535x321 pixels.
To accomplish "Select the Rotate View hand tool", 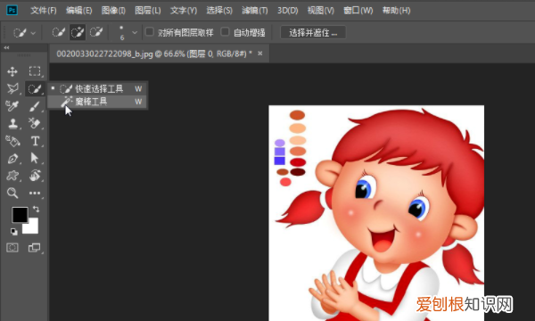I will click(35, 176).
